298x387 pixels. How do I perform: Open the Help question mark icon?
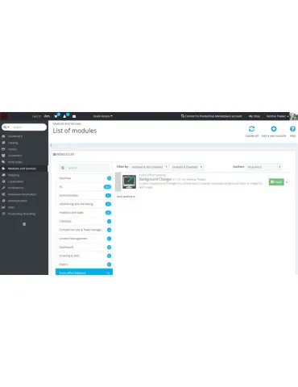[x=292, y=129]
